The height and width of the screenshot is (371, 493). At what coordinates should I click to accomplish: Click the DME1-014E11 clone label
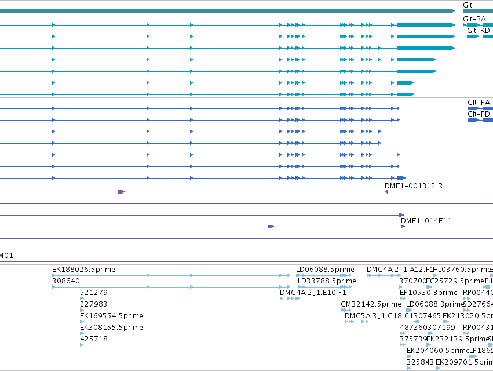click(x=426, y=221)
